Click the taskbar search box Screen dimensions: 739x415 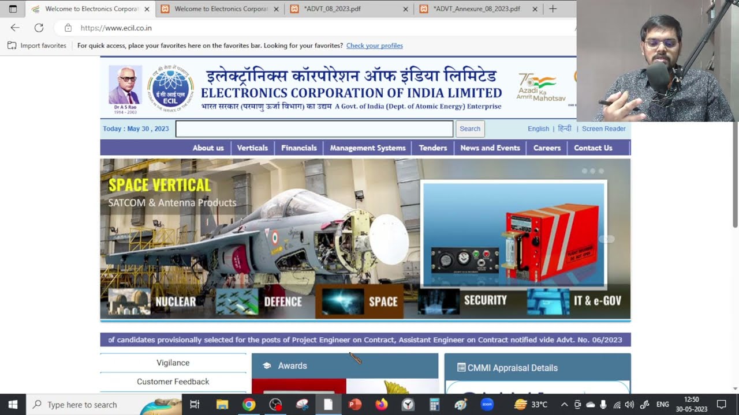pos(104,405)
